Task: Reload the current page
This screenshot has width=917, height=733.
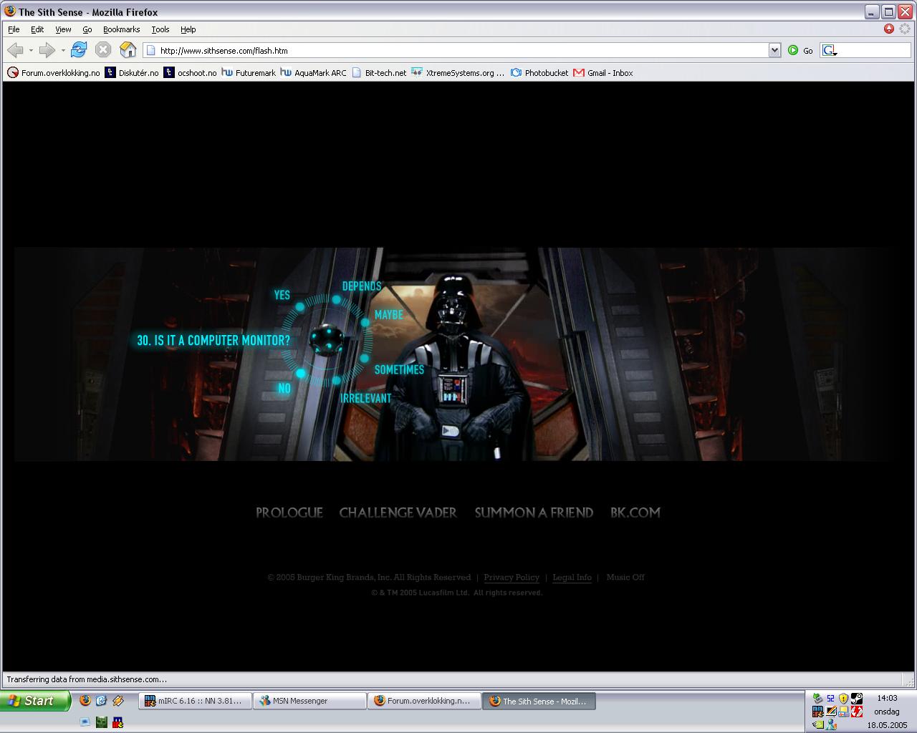Action: pos(79,50)
